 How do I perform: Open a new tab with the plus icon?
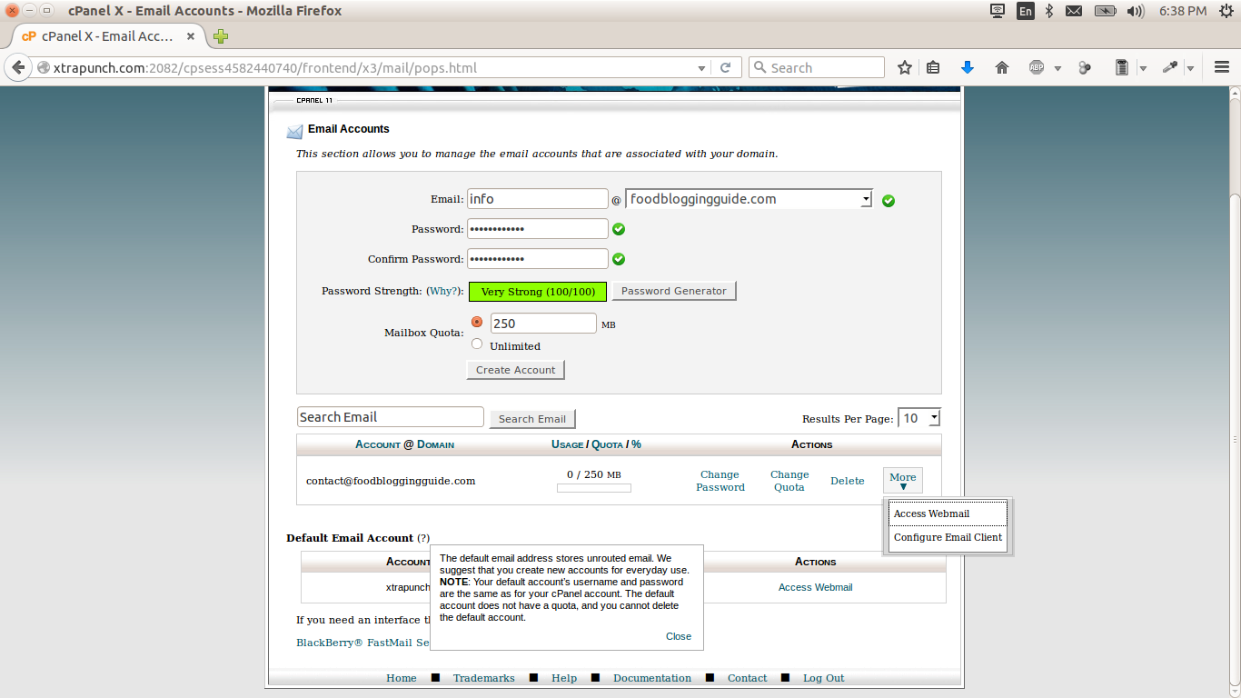[221, 36]
